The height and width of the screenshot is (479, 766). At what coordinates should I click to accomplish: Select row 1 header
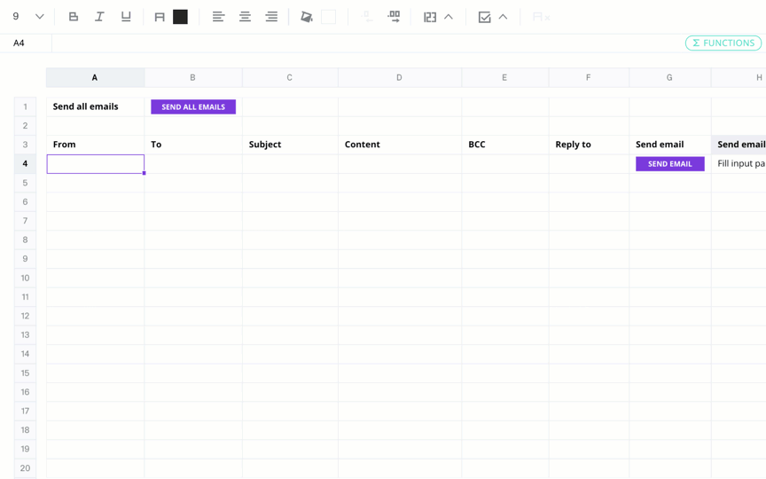[x=26, y=106]
